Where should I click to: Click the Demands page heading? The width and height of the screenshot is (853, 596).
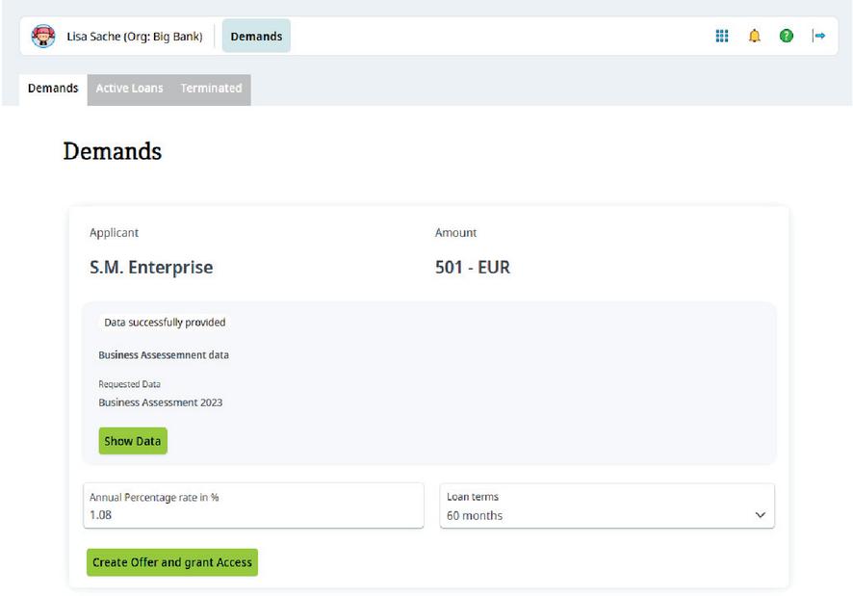112,151
